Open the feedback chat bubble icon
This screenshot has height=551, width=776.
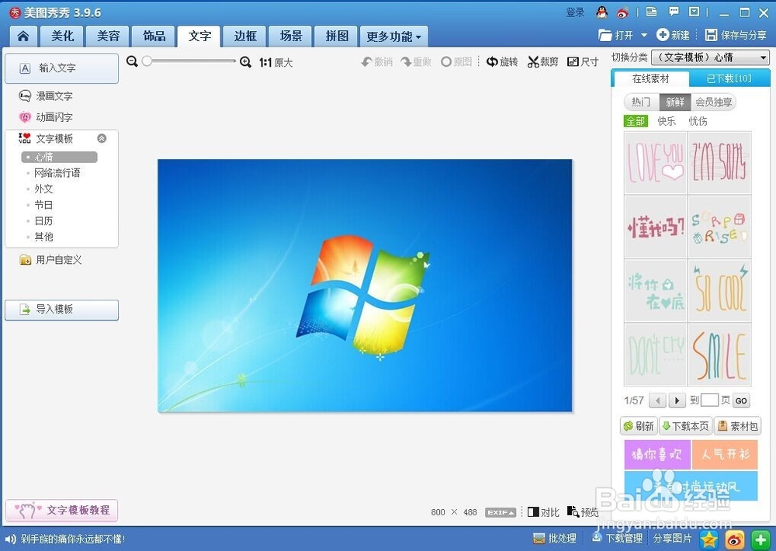coord(674,12)
